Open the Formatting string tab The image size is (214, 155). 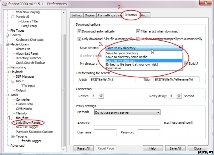pyautogui.click(x=110, y=15)
